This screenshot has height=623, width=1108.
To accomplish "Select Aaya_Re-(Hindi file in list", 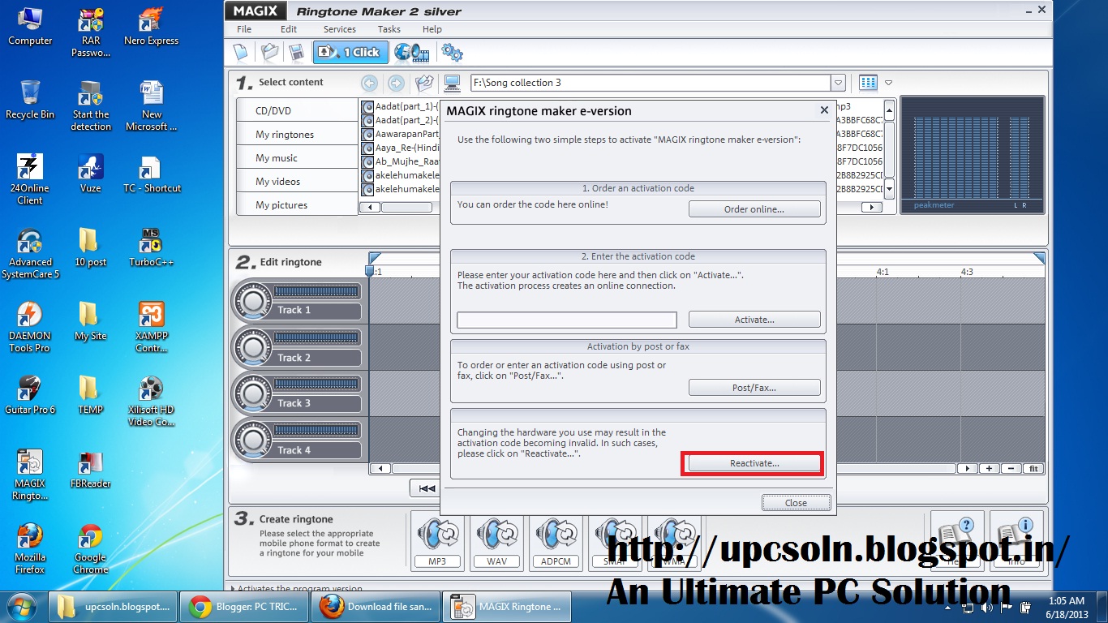I will (x=401, y=148).
